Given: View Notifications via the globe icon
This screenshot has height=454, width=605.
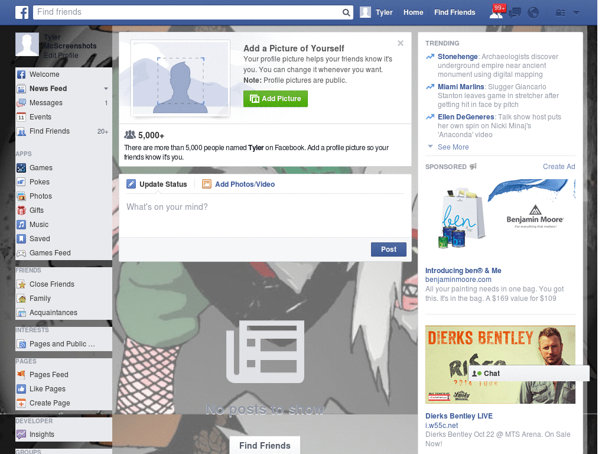Looking at the screenshot, I should click(533, 12).
